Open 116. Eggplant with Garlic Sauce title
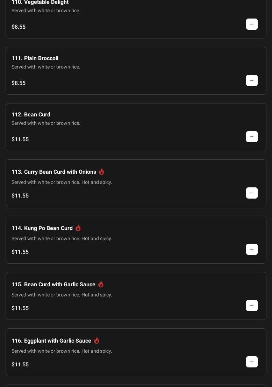The image size is (272, 387). click(x=51, y=341)
